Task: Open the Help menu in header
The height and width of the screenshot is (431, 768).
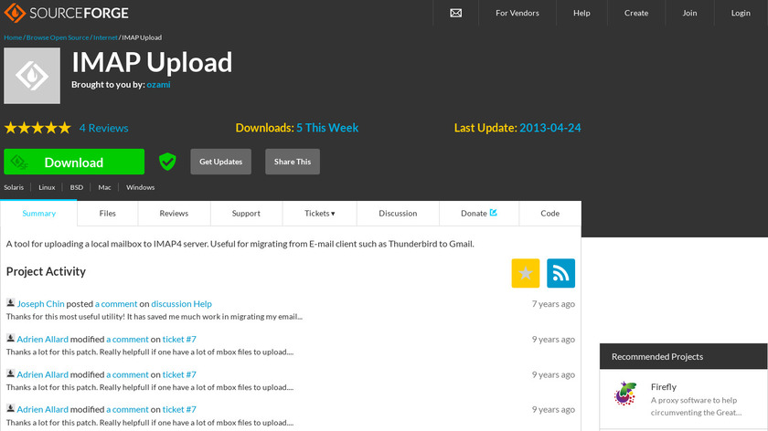Action: (581, 13)
